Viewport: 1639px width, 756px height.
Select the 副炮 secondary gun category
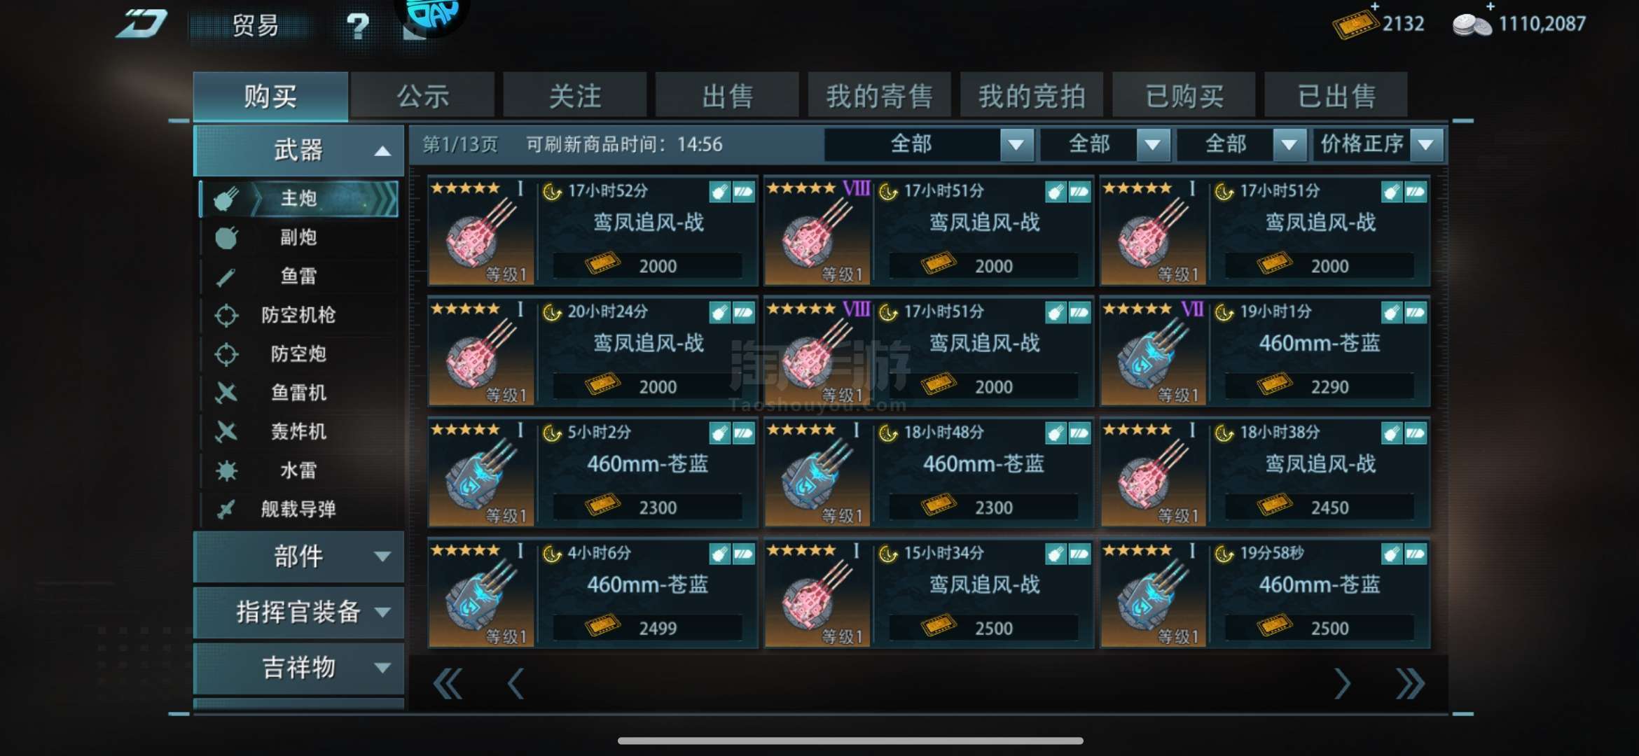click(299, 238)
